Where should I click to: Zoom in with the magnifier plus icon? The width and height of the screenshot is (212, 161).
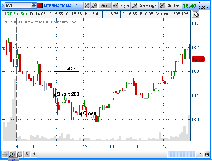point(12,154)
